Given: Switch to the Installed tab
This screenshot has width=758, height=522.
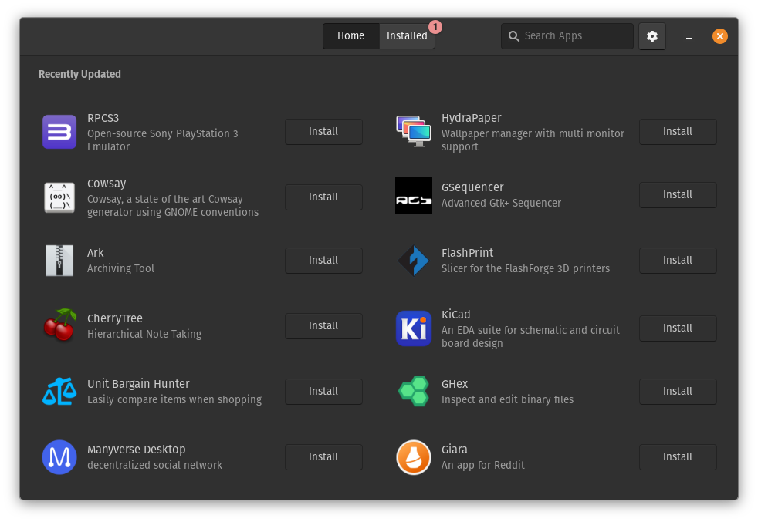Looking at the screenshot, I should click(x=407, y=36).
